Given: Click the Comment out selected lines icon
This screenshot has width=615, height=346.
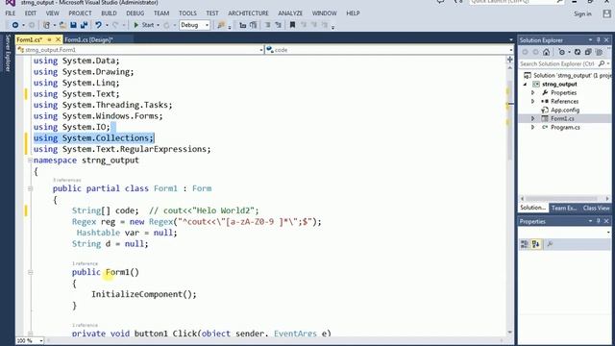Looking at the screenshot, I should pyautogui.click(x=267, y=25).
